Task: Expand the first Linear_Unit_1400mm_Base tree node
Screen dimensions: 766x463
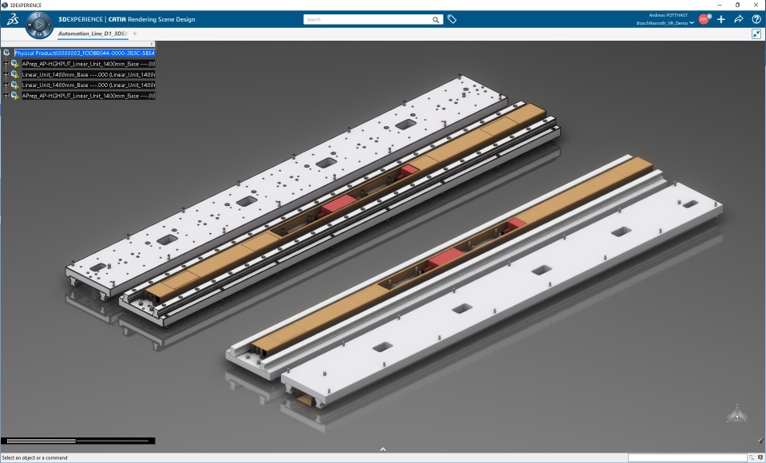Action: pyautogui.click(x=6, y=74)
